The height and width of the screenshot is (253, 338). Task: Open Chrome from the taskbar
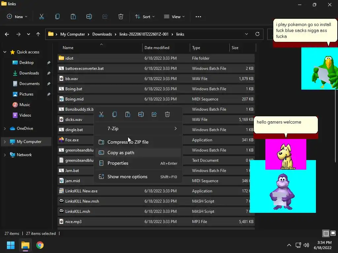[x=40, y=245]
